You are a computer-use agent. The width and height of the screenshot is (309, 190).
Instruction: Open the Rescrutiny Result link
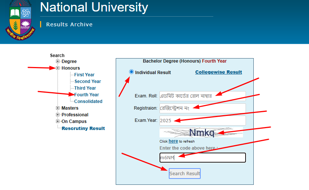point(83,129)
